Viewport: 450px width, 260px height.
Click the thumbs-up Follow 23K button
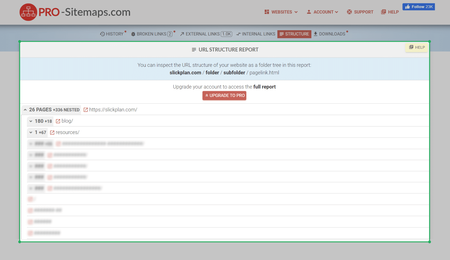coord(418,7)
